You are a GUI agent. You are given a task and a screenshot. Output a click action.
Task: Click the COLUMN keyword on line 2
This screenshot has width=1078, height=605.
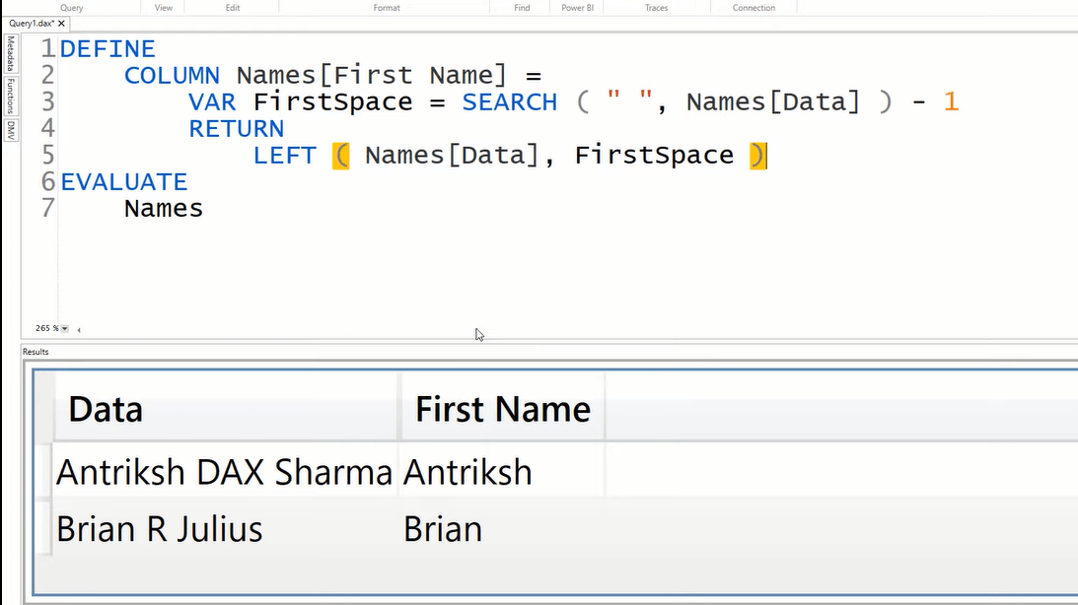click(x=172, y=76)
